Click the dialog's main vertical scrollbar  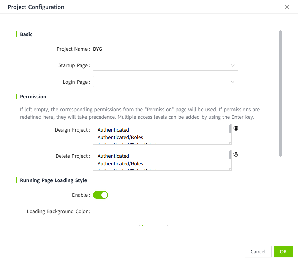coord(280,93)
